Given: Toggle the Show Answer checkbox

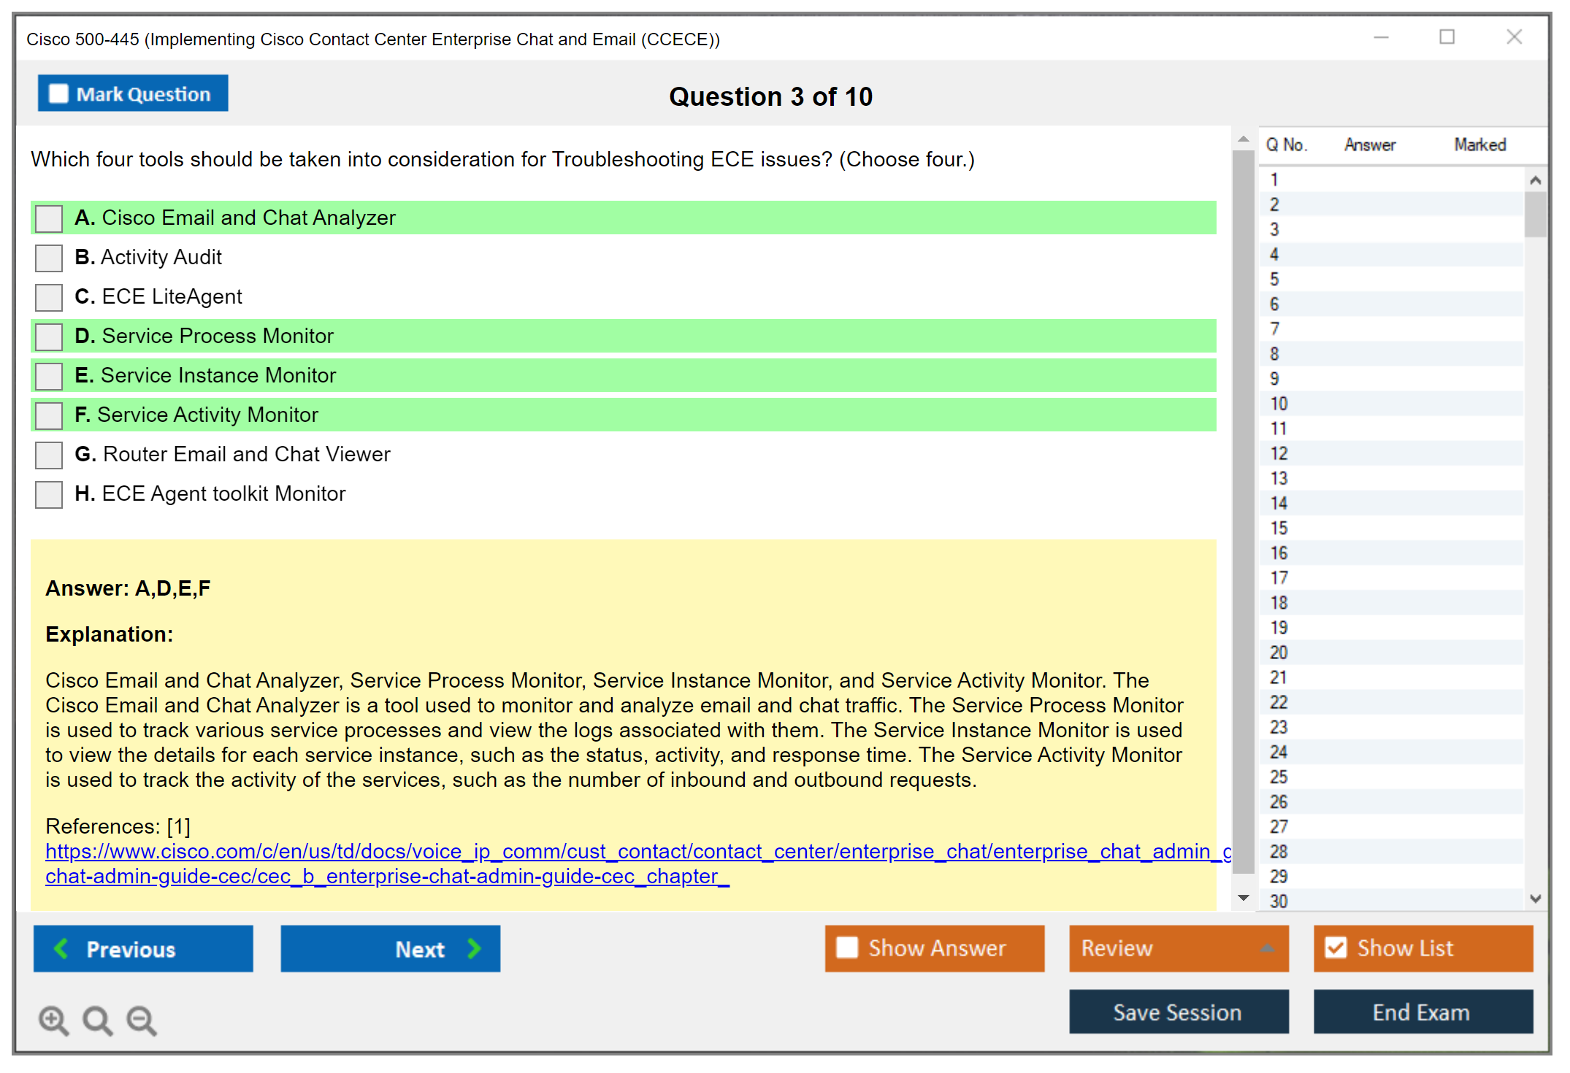Looking at the screenshot, I should pyautogui.click(x=847, y=947).
